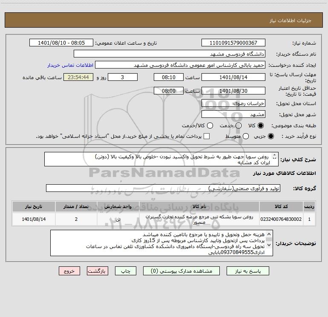Click the up arrow in buyer notes scrollbar
The height and width of the screenshot is (317, 328).
coord(269,234)
